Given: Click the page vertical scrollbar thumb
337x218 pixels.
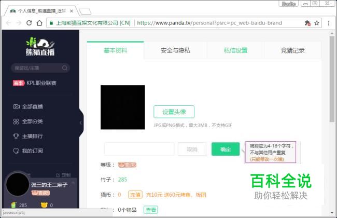Looking at the screenshot, I should pos(332,79).
